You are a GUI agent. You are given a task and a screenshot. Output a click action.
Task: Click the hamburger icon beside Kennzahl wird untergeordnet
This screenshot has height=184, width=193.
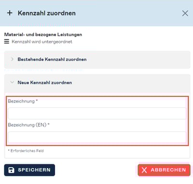point(7,41)
